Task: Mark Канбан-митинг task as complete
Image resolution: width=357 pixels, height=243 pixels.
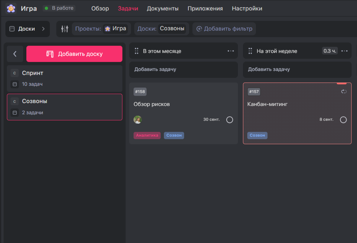Action: (x=343, y=120)
